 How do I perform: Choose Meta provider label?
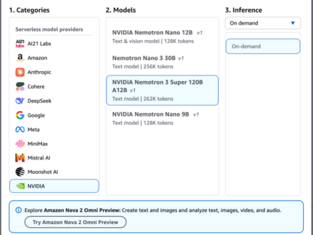coord(33,130)
